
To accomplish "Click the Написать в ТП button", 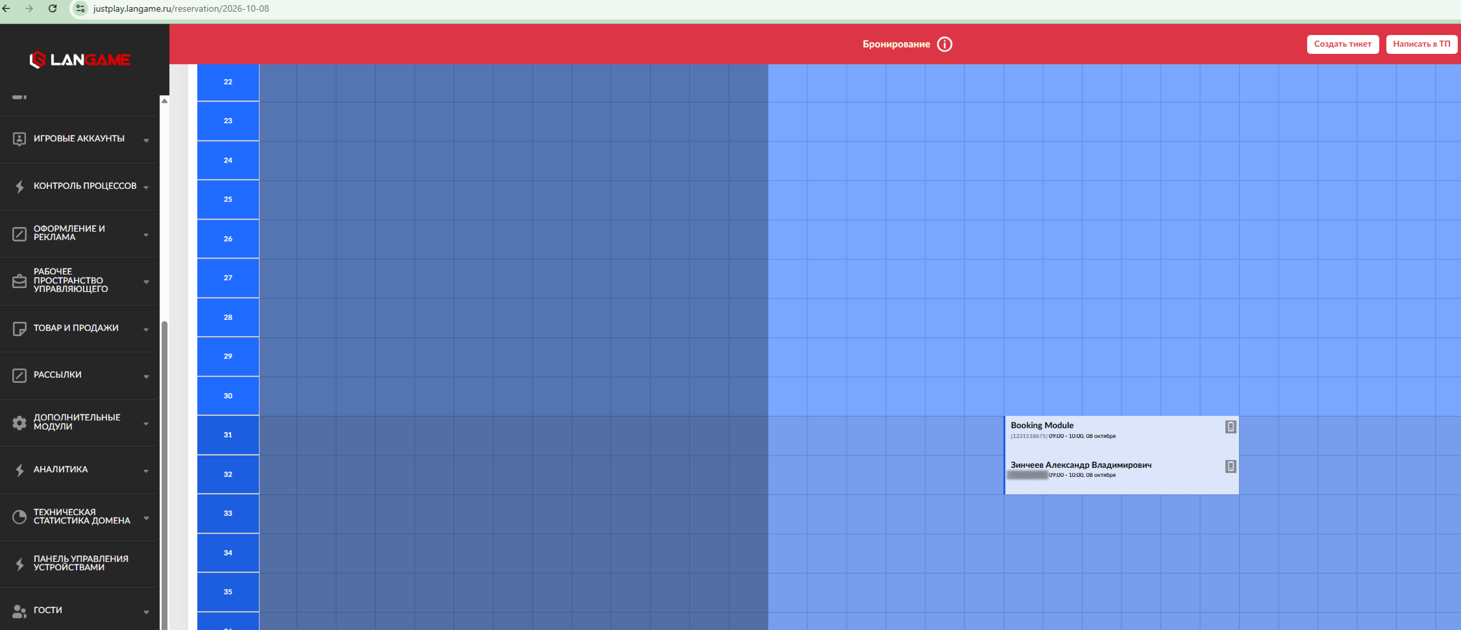I will (1421, 44).
